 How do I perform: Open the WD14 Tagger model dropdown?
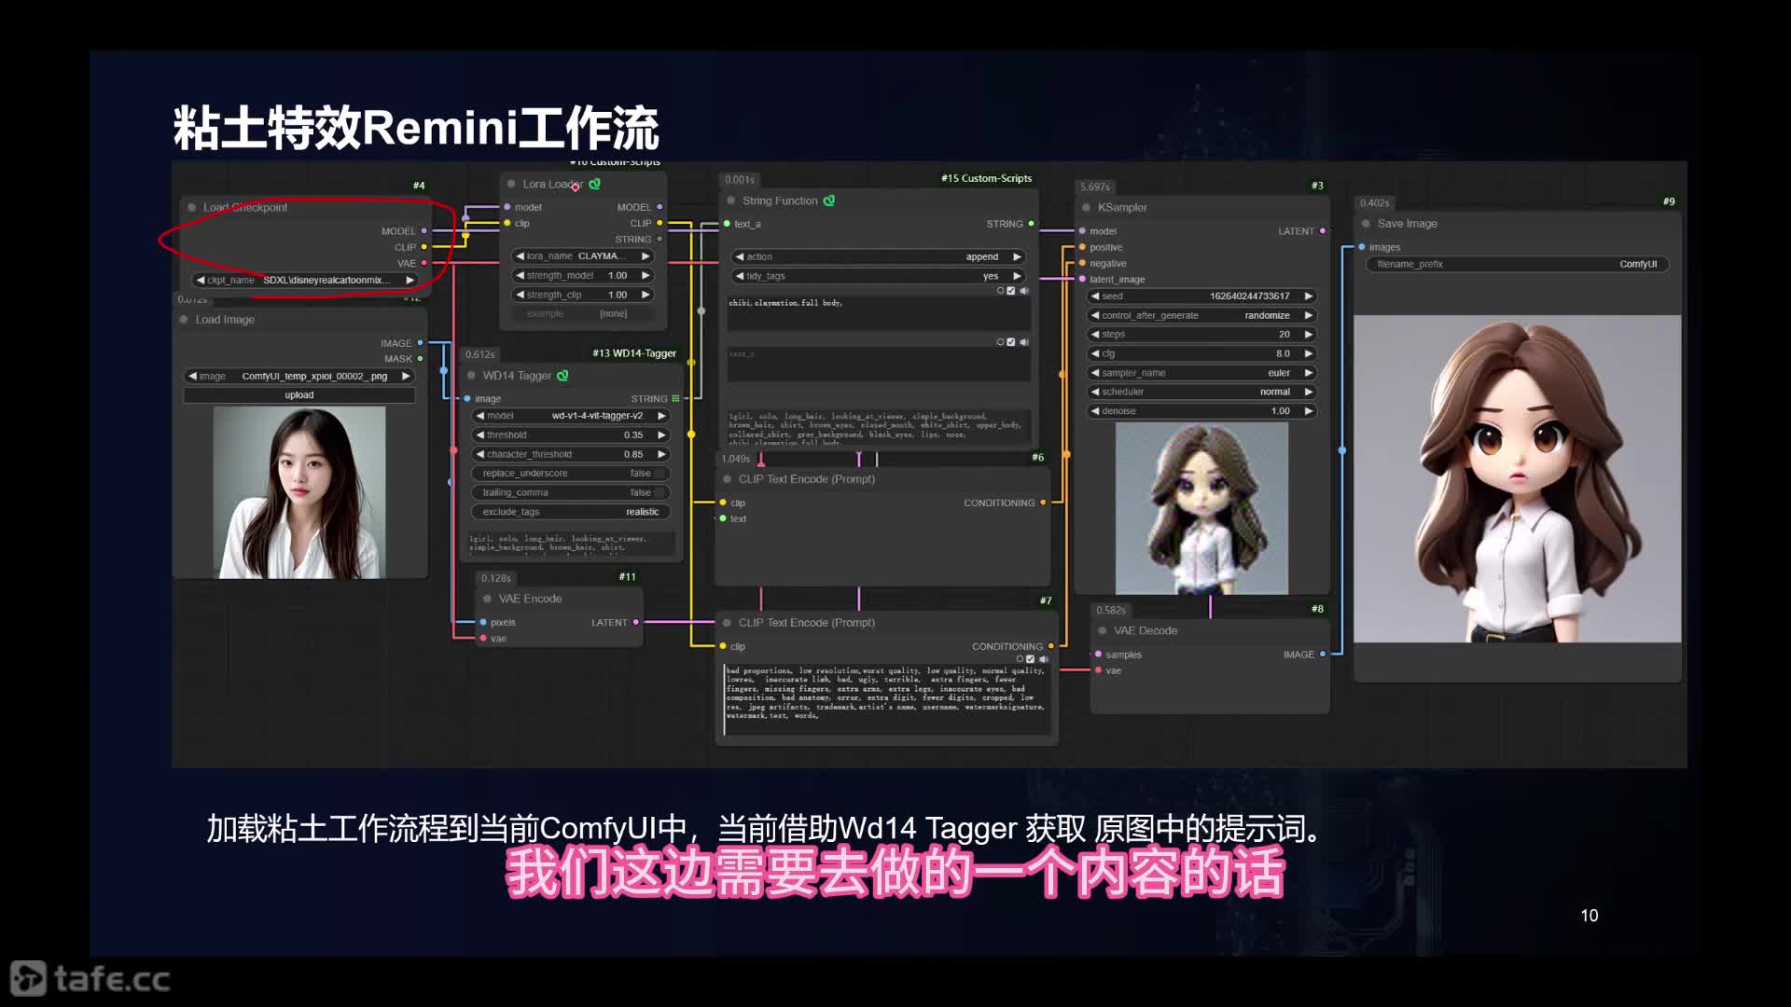[x=571, y=416]
